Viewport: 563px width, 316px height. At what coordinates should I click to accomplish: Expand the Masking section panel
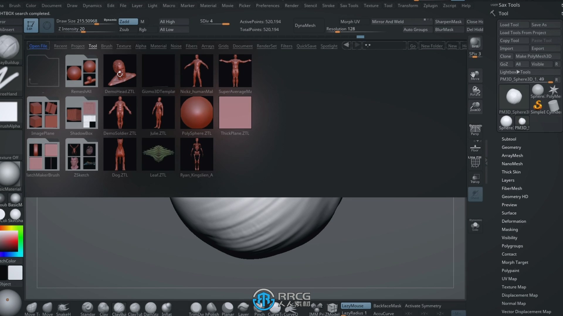coord(510,229)
